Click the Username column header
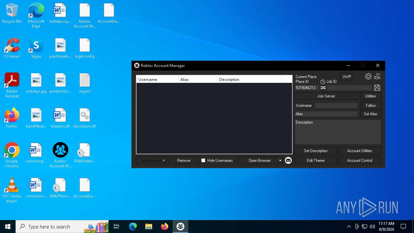The image size is (414, 233). click(157, 79)
